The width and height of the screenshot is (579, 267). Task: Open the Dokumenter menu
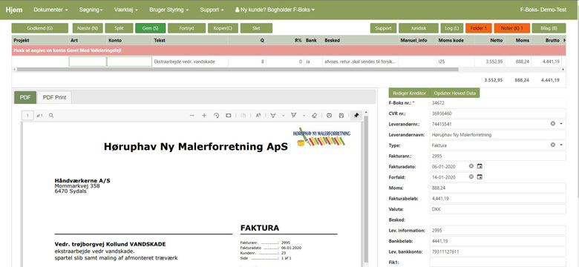click(x=50, y=10)
